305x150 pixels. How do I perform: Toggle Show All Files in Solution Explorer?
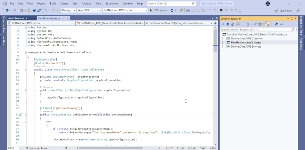(260, 24)
